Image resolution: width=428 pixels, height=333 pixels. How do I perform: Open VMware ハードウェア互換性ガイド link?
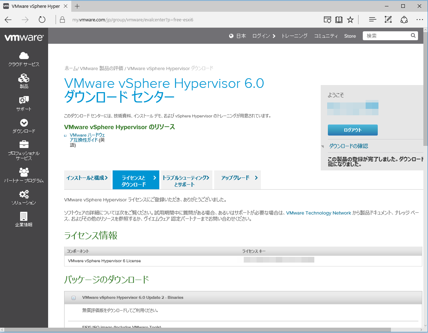pyautogui.click(x=87, y=138)
